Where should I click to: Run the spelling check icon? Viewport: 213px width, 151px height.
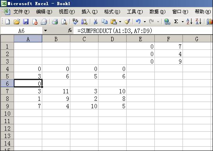[x=75, y=22]
